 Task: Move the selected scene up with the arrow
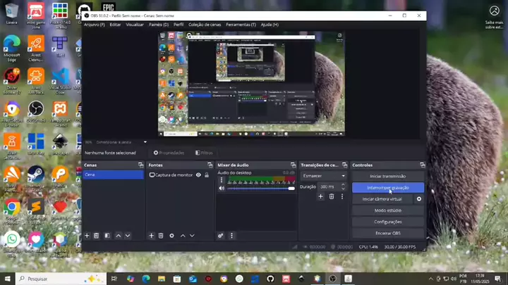click(x=118, y=236)
